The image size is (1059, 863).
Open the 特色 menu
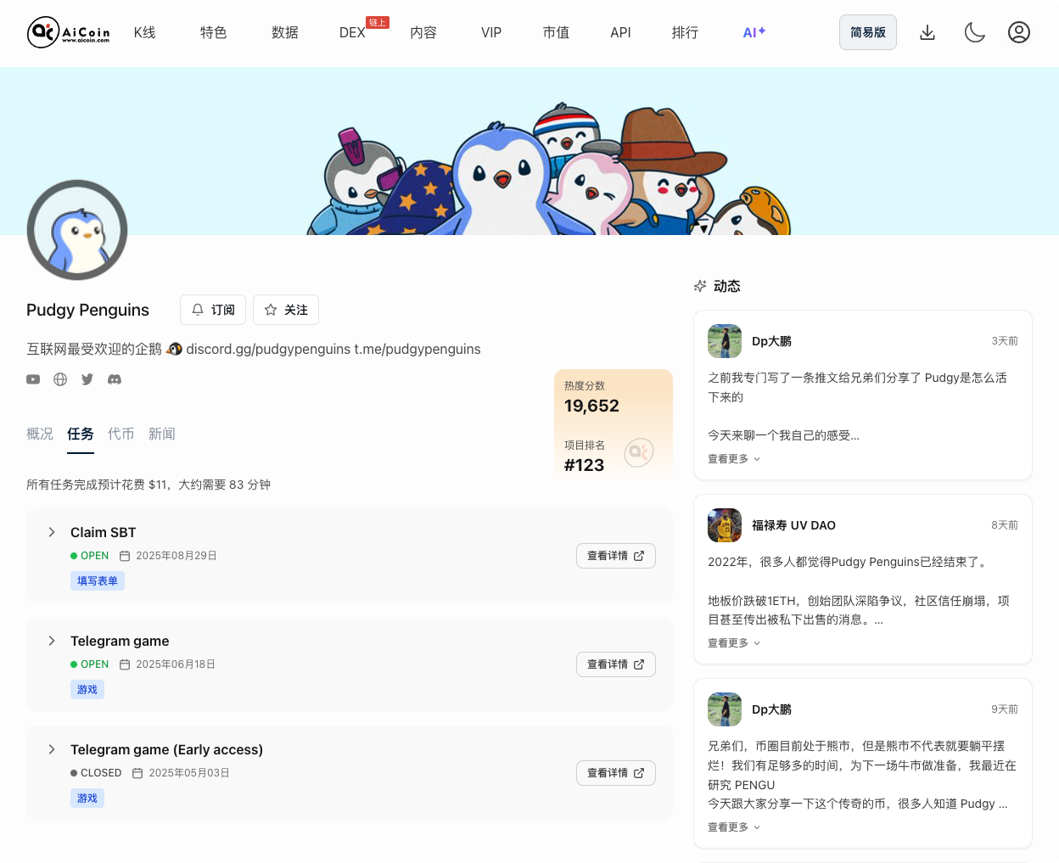(x=214, y=32)
